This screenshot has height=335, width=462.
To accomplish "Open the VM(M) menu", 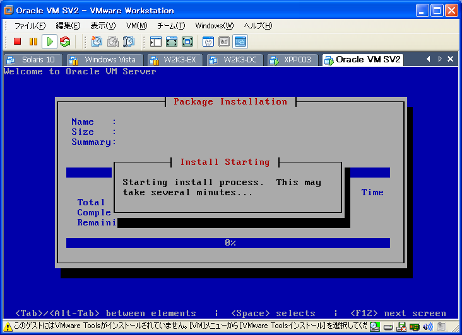I will click(x=136, y=26).
